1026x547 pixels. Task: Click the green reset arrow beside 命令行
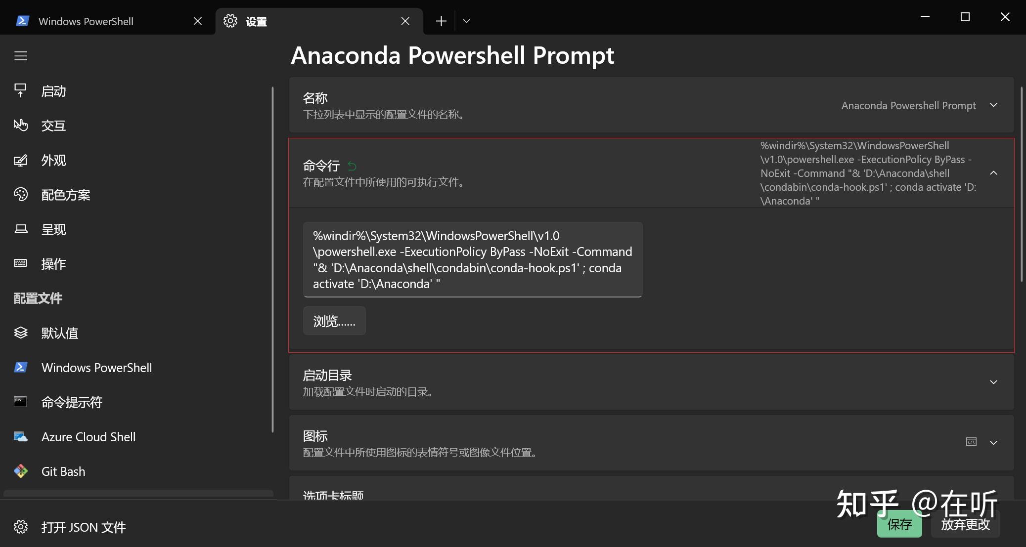[352, 166]
